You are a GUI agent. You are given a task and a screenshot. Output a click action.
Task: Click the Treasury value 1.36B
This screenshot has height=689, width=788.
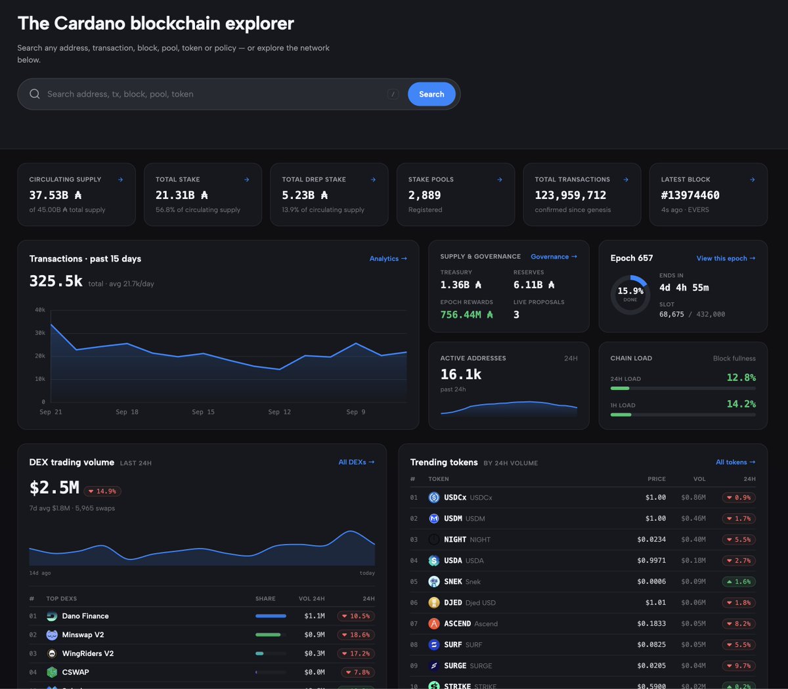click(x=461, y=285)
